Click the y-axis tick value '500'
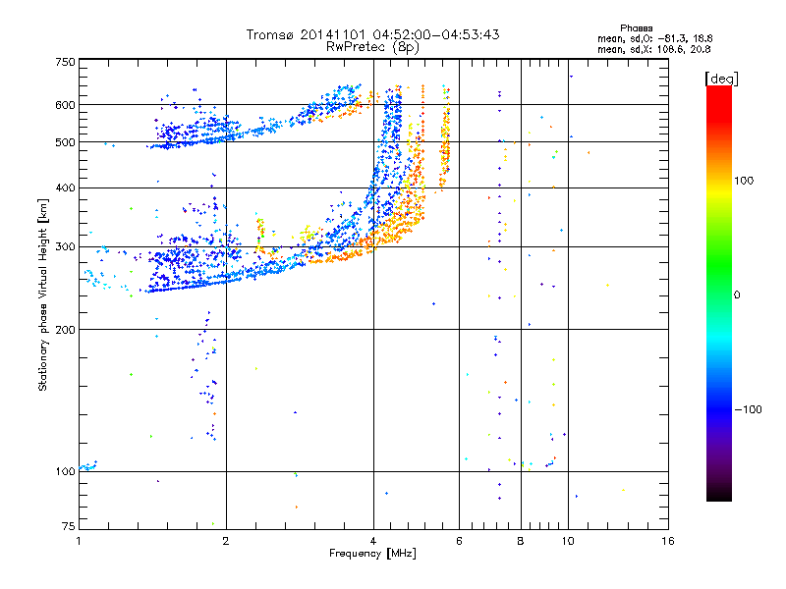The height and width of the screenshot is (589, 786). click(x=66, y=142)
